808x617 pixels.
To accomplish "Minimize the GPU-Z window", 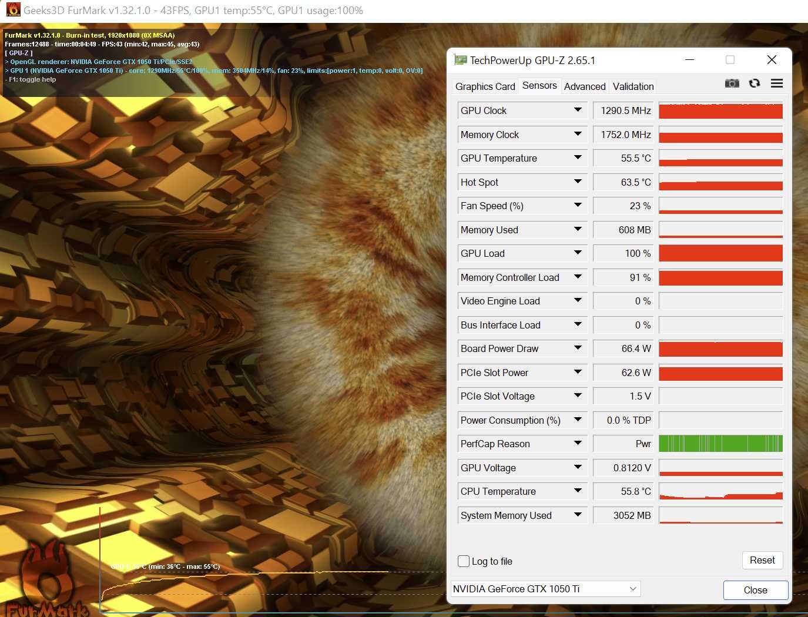I will (x=690, y=60).
